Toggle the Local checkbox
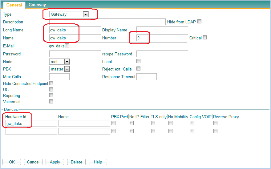 [x=138, y=61]
